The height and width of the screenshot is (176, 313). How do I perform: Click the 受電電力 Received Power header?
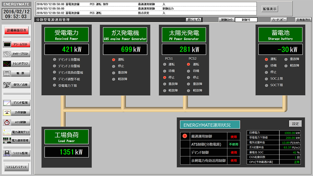point(67,35)
